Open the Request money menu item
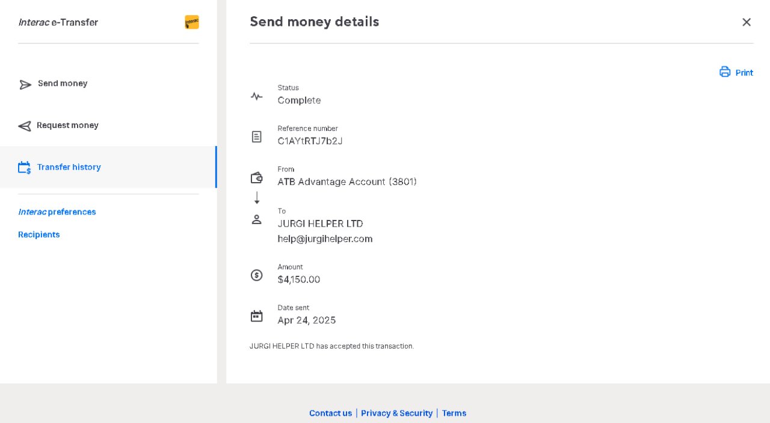Viewport: 770px width, 423px height. 67,126
